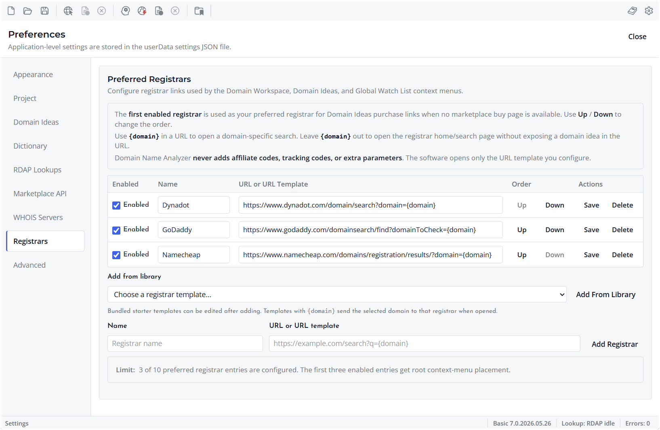Click the GoDaddy URL template field

(371, 230)
